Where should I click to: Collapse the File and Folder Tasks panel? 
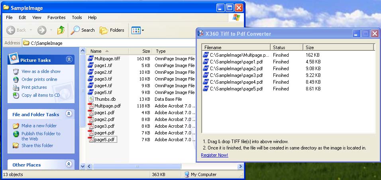point(69,114)
